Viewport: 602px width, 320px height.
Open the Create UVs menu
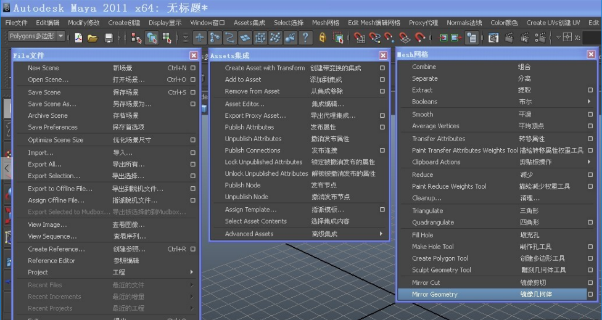pos(553,23)
